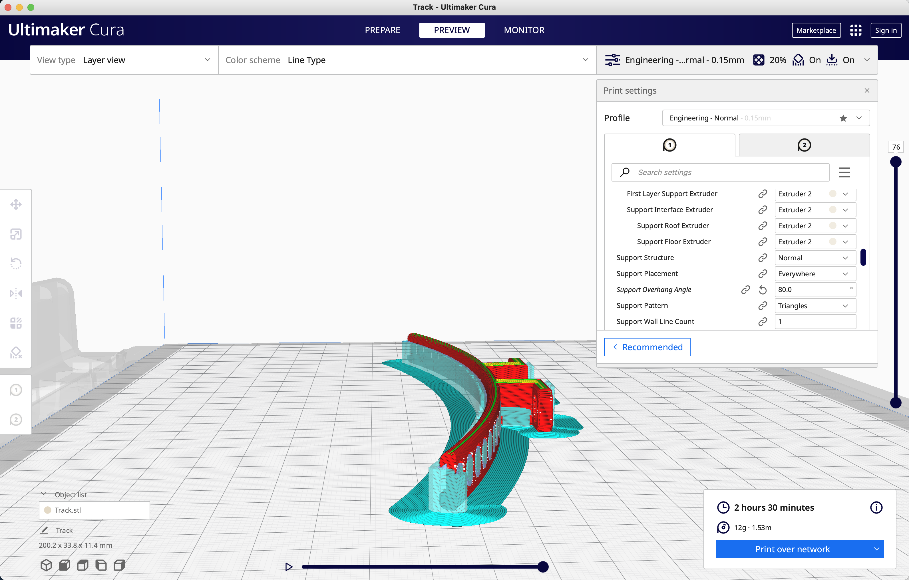Open the Profile dropdown
Viewport: 909px width, 580px height.
click(766, 118)
